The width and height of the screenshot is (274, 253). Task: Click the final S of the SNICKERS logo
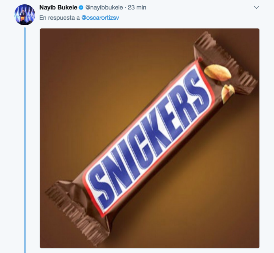[197, 89]
